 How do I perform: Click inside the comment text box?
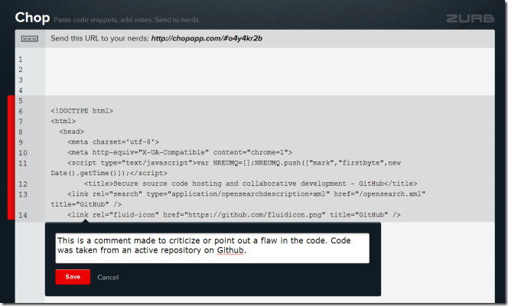tap(212, 248)
